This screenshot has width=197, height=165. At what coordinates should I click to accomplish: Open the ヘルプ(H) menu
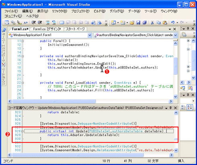[33, 16]
